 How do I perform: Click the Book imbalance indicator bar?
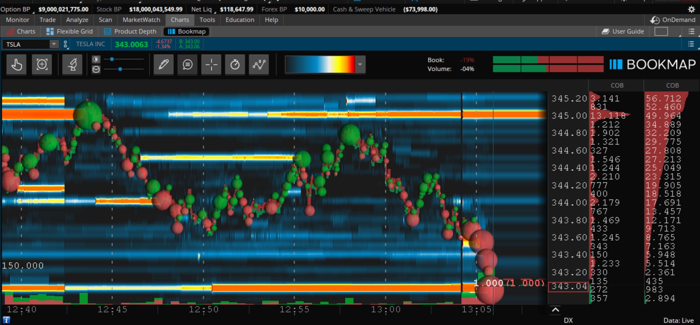[x=548, y=60]
